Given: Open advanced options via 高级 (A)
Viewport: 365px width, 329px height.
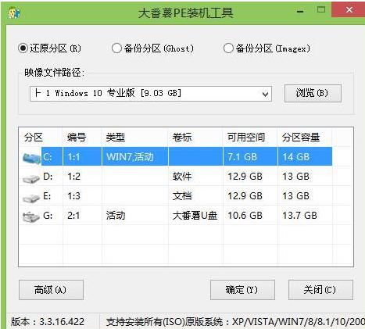Looking at the screenshot, I should [51, 290].
